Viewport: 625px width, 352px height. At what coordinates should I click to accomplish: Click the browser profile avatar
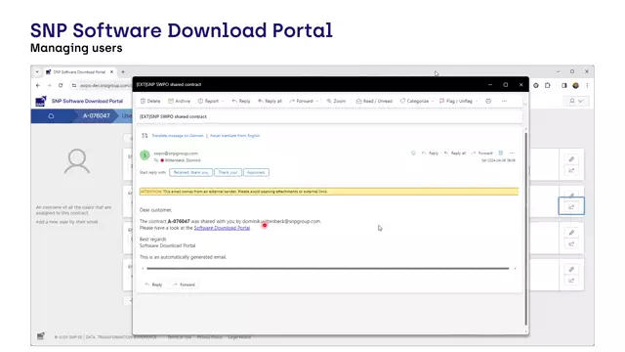tap(575, 85)
